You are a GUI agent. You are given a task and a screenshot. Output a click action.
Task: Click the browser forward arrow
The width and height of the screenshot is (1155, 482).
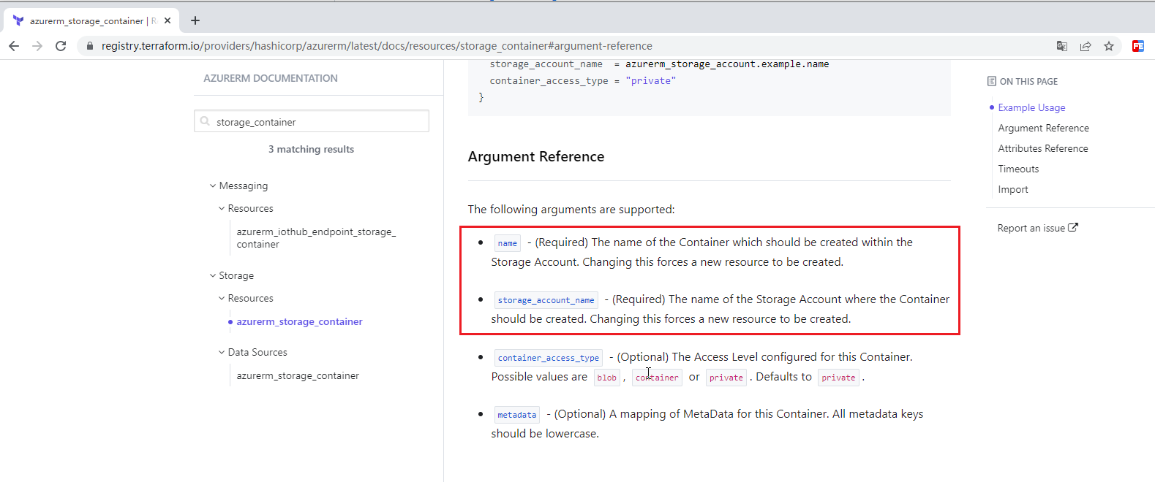pyautogui.click(x=37, y=46)
